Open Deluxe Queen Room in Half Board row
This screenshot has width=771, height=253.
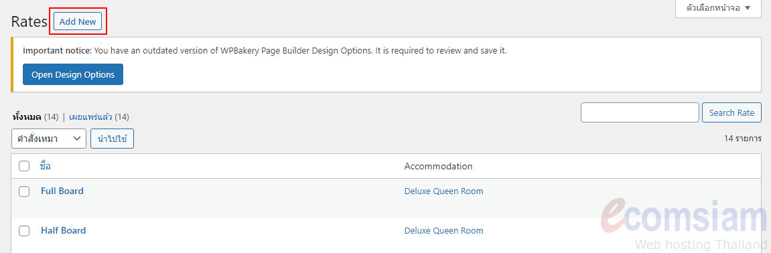(x=443, y=230)
